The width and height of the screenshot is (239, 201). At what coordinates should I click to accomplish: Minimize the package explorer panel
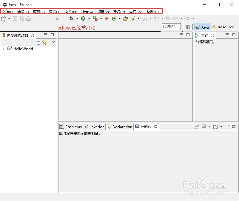(45, 34)
